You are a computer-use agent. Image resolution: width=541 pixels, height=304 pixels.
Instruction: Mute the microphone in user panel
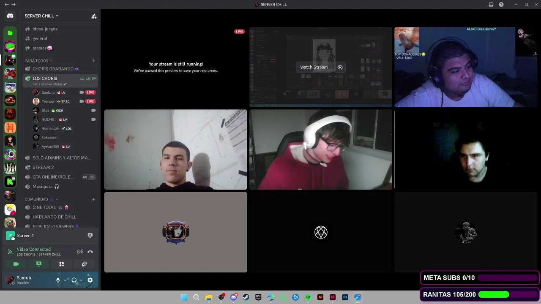[58, 280]
